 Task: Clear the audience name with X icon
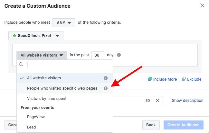[x=157, y=101]
